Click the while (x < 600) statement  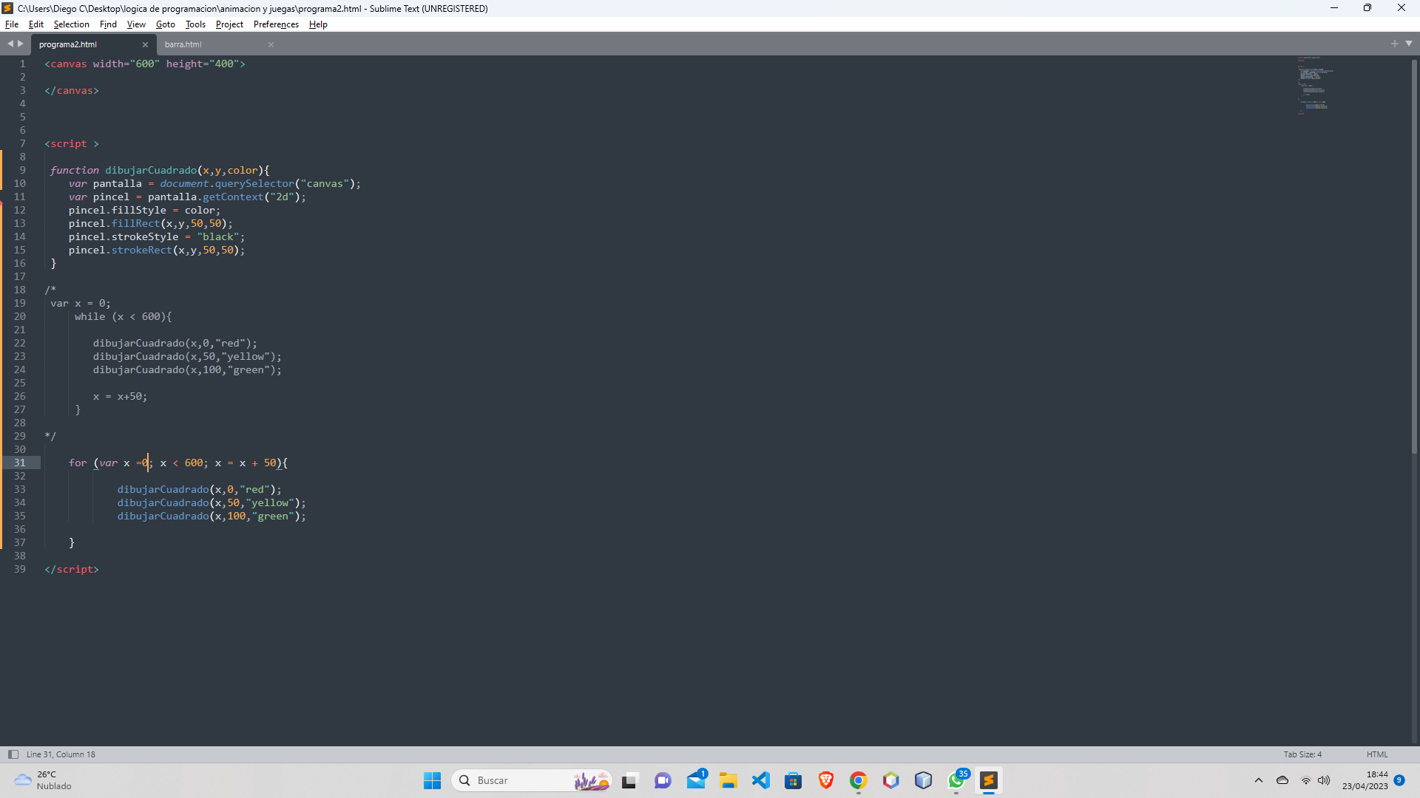point(123,316)
